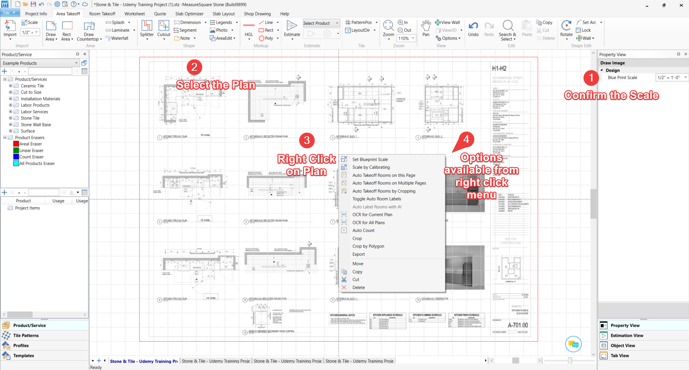
Task: Save the project from quick access toolbar
Action: point(33,4)
